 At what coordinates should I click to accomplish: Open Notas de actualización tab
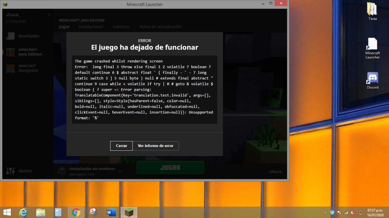[x=160, y=27]
